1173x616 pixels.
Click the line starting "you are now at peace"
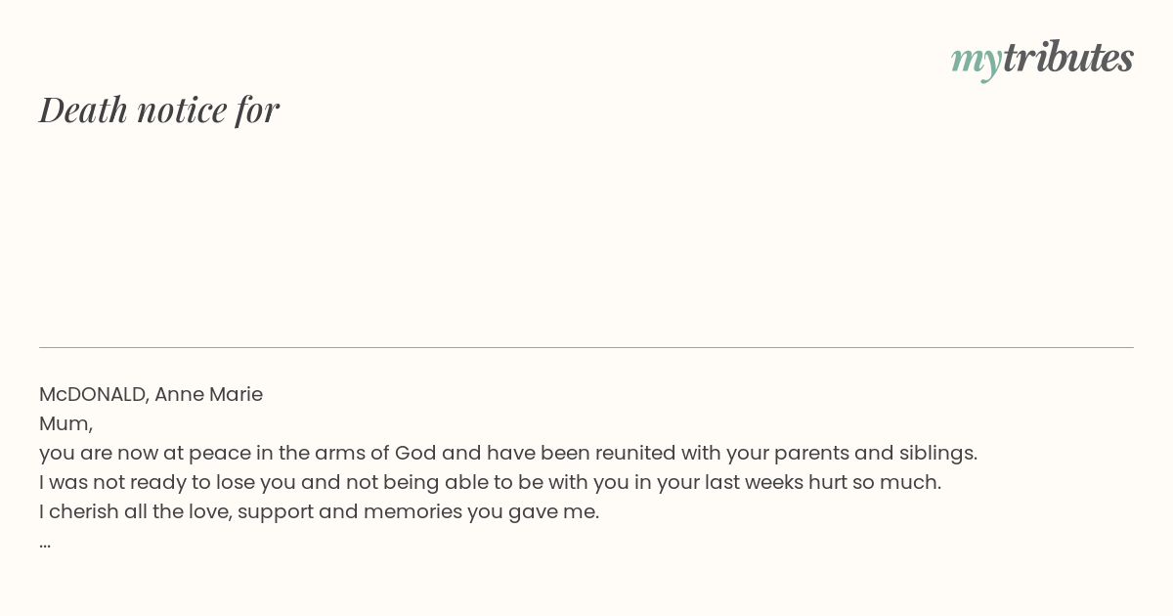click(508, 453)
